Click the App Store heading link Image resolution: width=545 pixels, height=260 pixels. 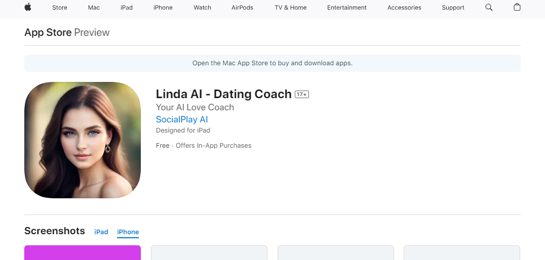(x=48, y=32)
